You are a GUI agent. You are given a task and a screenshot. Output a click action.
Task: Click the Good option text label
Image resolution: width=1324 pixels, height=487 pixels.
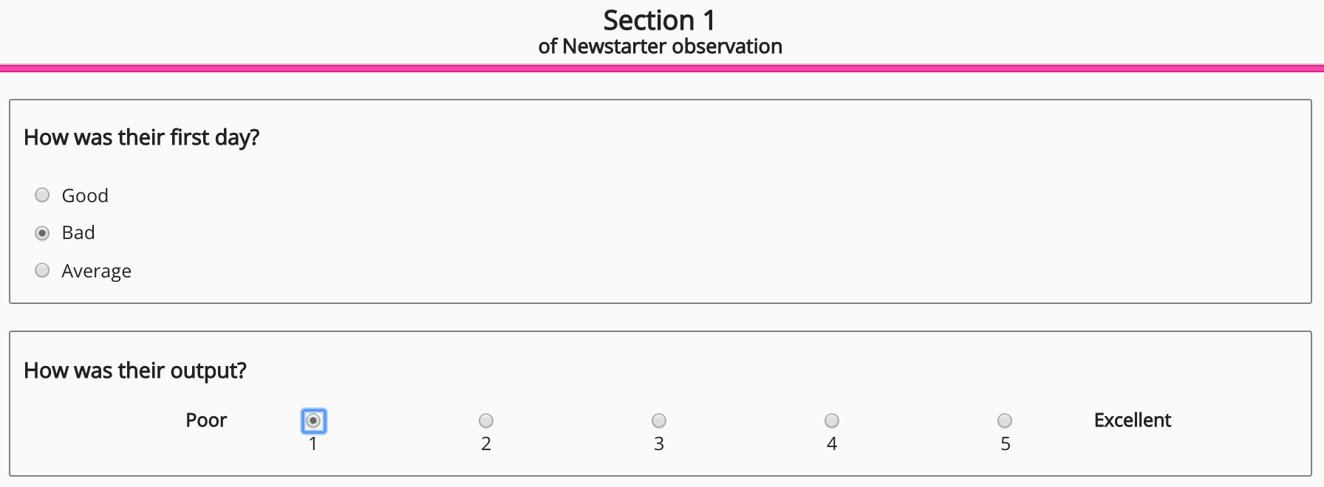84,195
